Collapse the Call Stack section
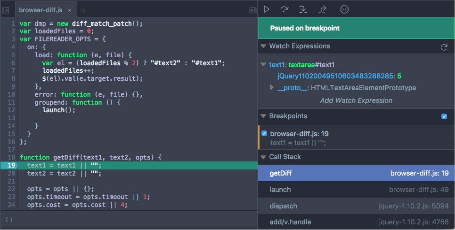 [263, 157]
